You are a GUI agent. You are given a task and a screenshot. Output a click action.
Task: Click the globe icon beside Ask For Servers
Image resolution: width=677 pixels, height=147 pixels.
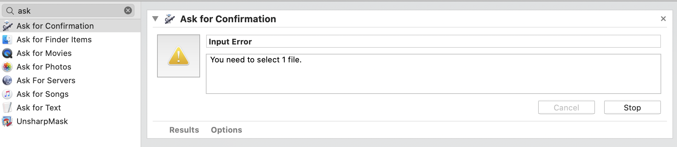(x=7, y=81)
